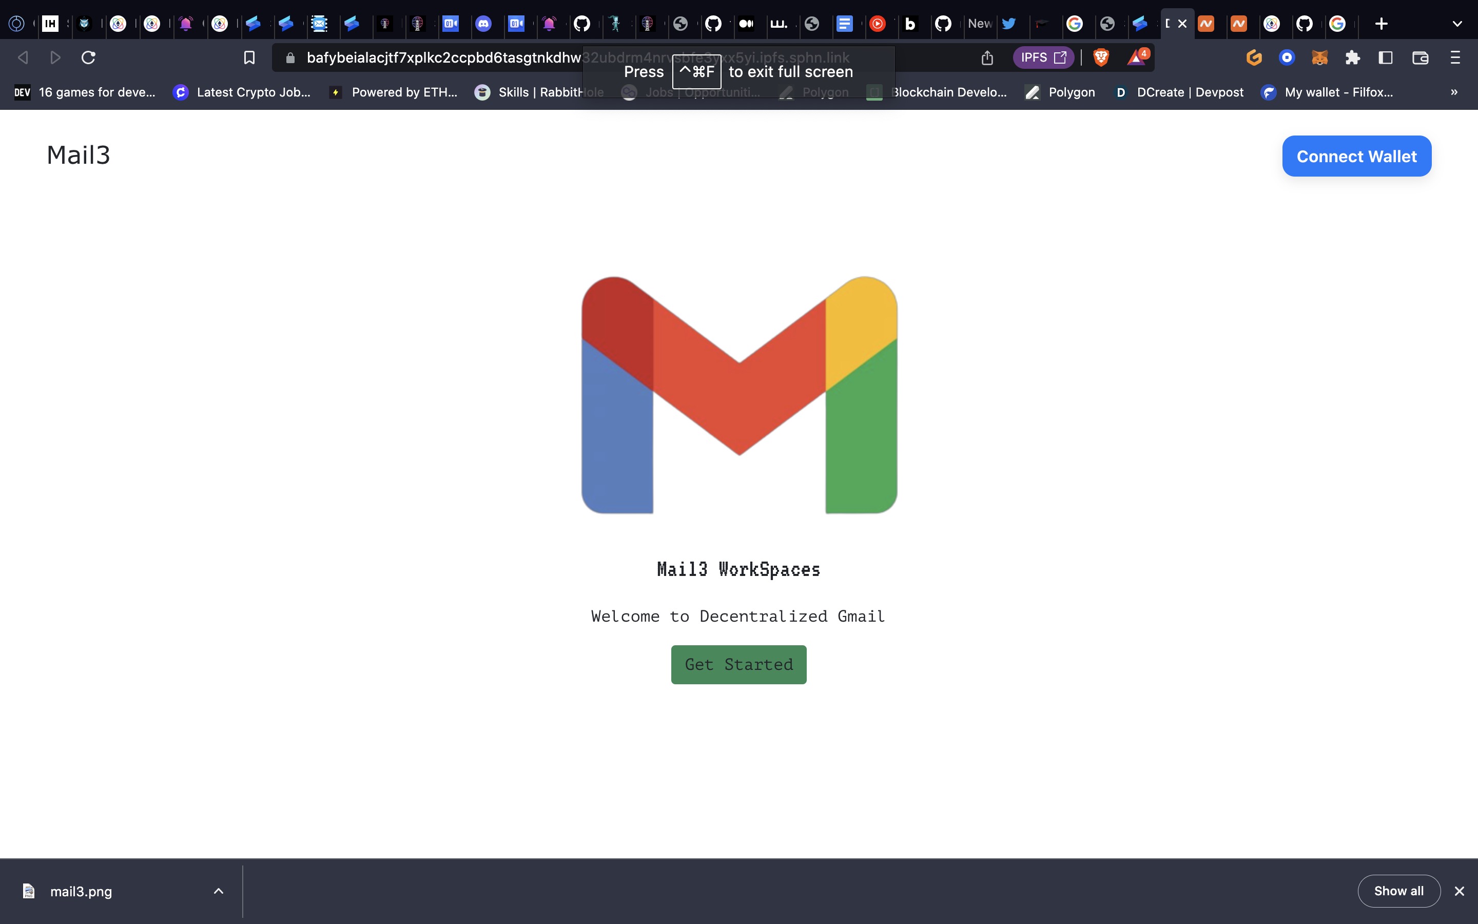Switch to the Medium tab
1478x924 pixels.
point(746,24)
